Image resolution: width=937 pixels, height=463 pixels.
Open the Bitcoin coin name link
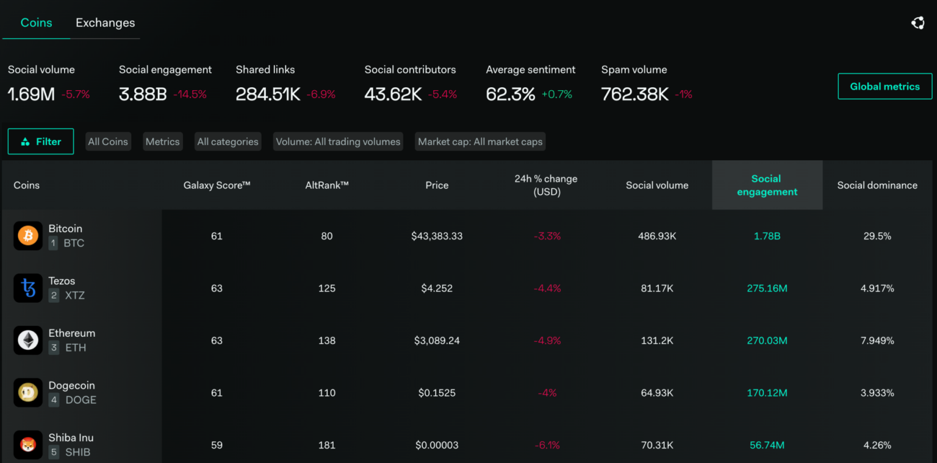pos(65,228)
